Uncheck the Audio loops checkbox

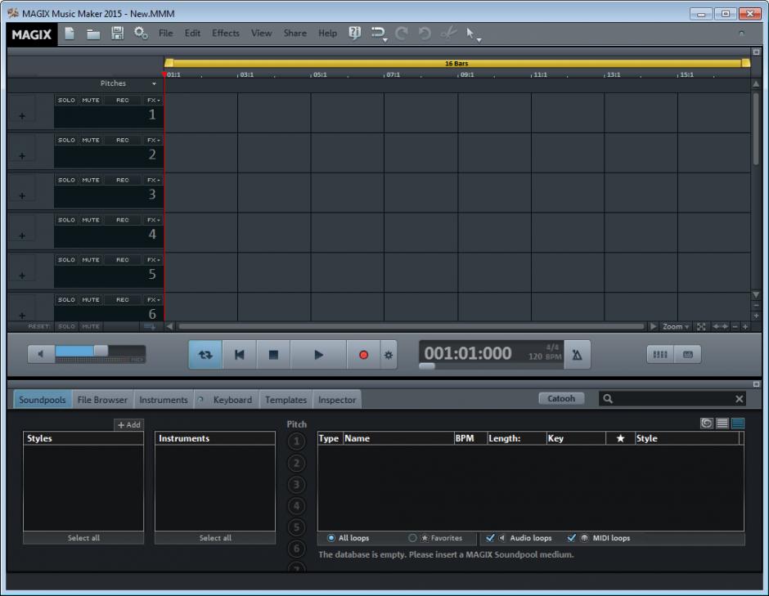(490, 538)
